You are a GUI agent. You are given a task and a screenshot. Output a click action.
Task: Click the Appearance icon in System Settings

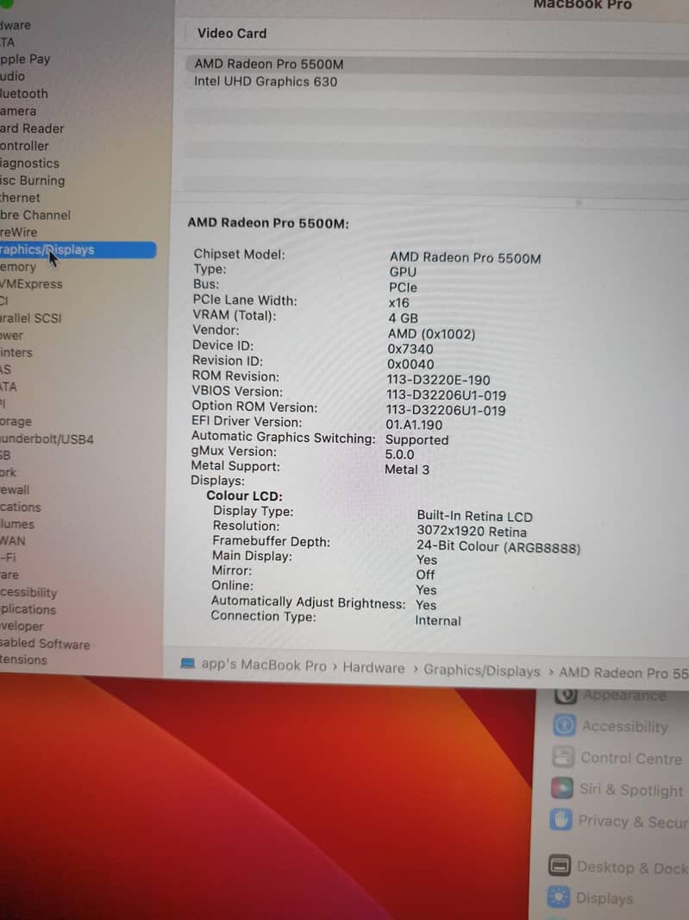(x=566, y=696)
